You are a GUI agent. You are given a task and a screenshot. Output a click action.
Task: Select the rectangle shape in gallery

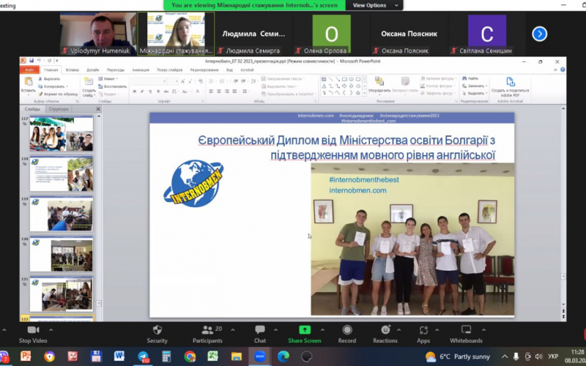tap(344, 79)
